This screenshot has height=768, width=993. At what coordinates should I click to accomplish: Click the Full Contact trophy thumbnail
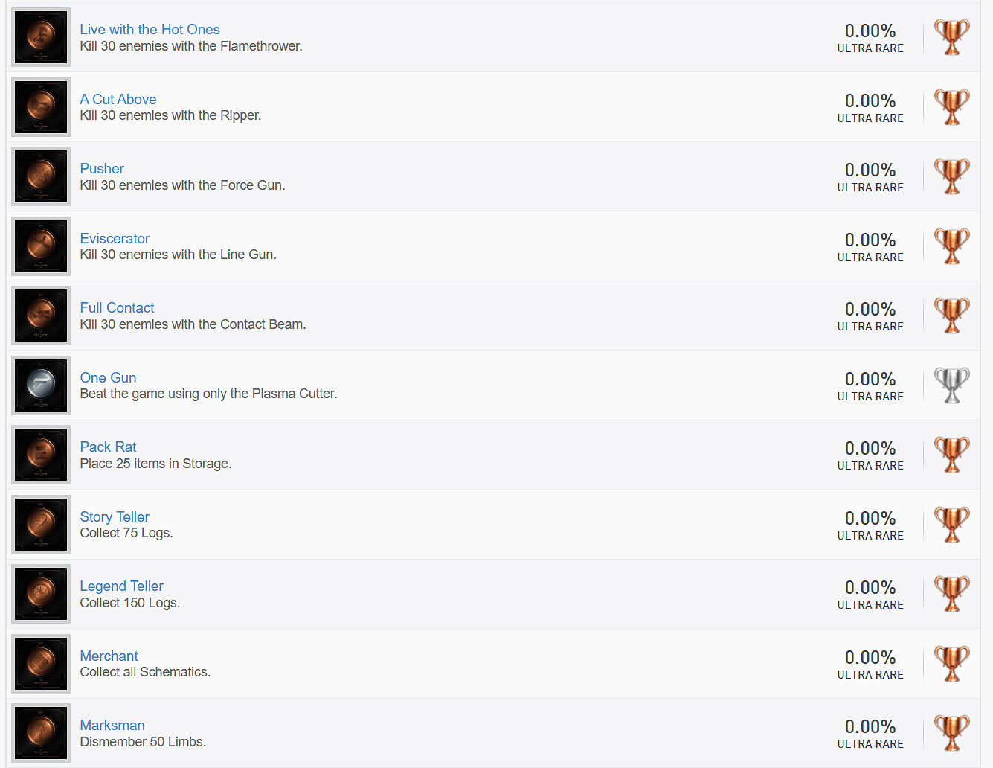pos(41,316)
